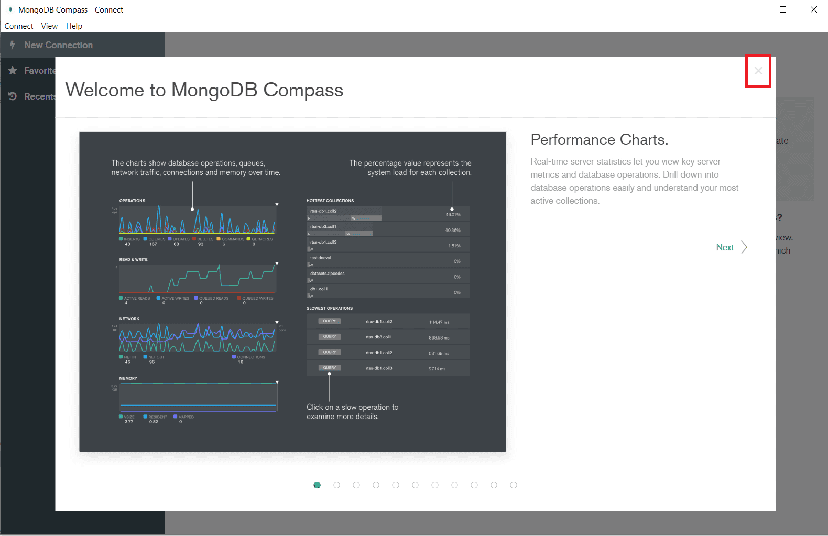Minimize the MongoDB Compass window
828x536 pixels.
(x=753, y=9)
